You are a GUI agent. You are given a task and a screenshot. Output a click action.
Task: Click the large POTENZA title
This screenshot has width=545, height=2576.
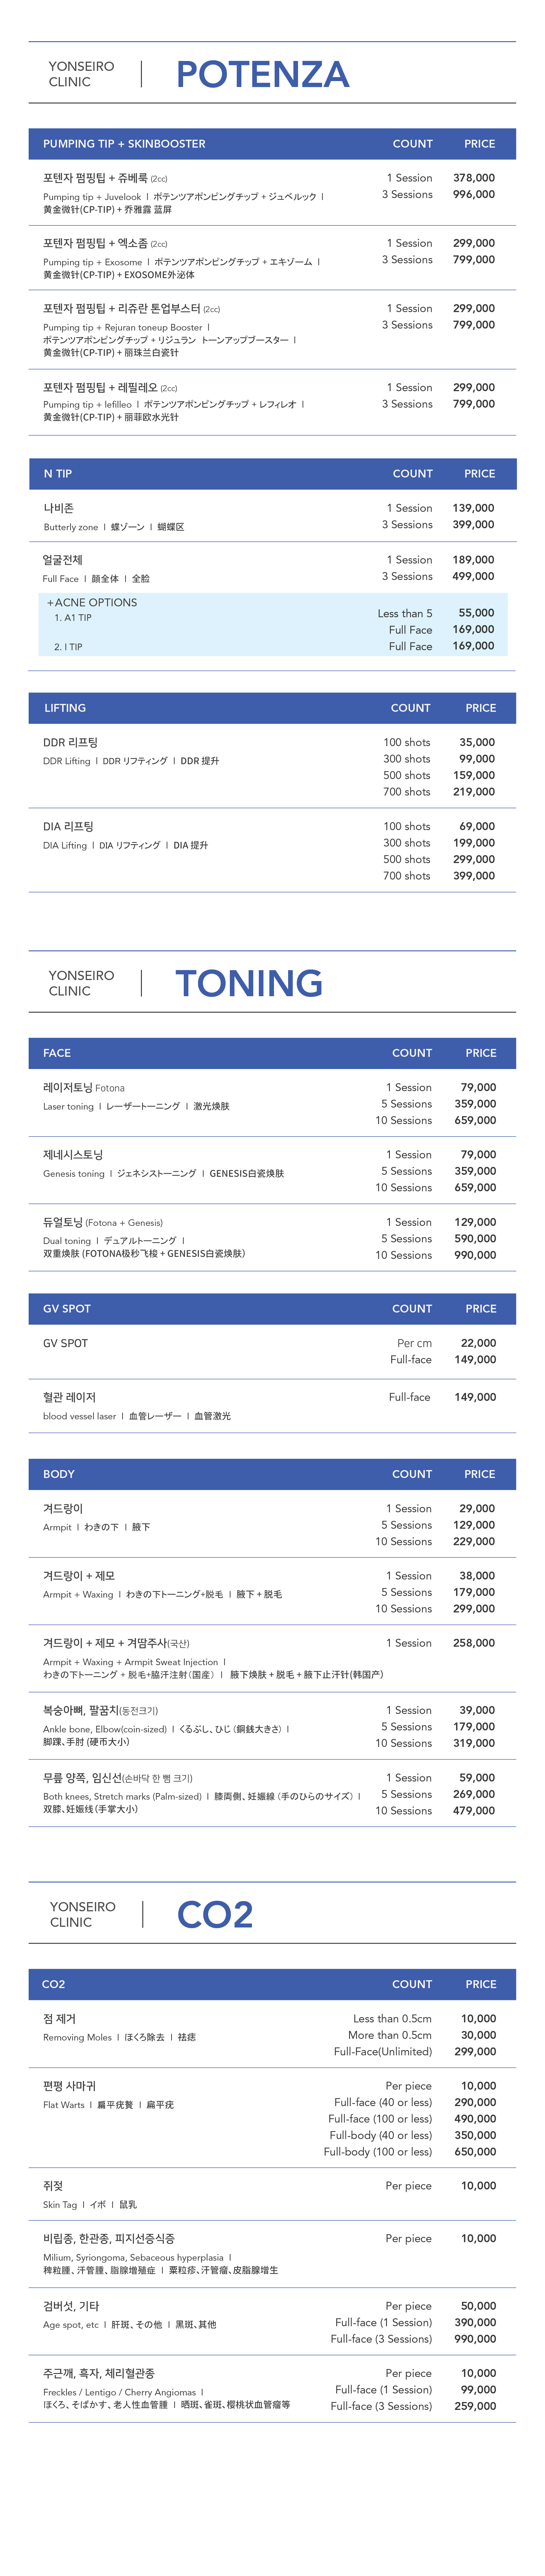(x=262, y=74)
